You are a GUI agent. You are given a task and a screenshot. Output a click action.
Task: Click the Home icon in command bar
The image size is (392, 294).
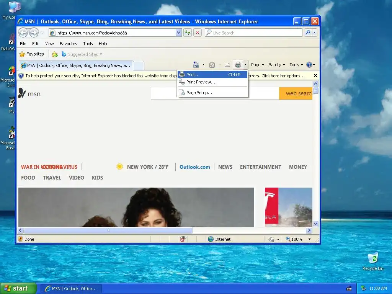click(196, 65)
